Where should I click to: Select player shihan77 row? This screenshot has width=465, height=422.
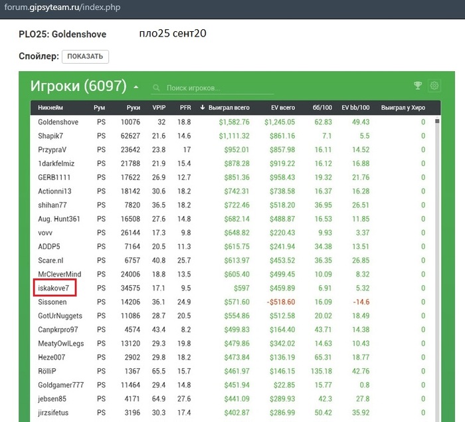tap(232, 205)
